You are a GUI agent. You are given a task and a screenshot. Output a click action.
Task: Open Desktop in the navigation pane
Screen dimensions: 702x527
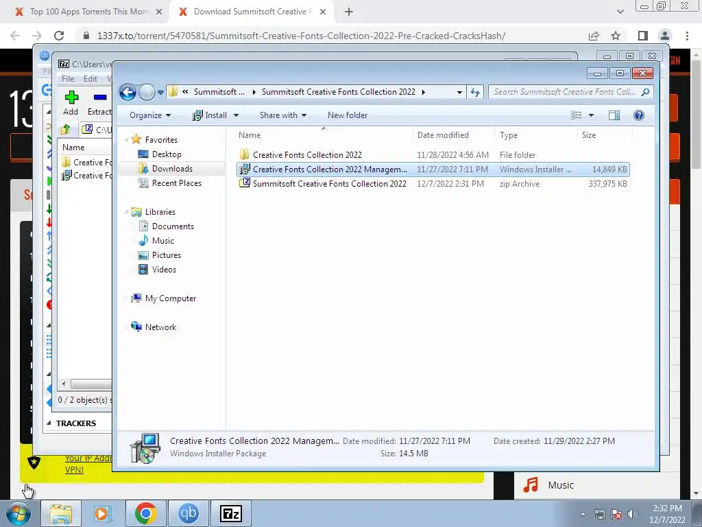166,154
